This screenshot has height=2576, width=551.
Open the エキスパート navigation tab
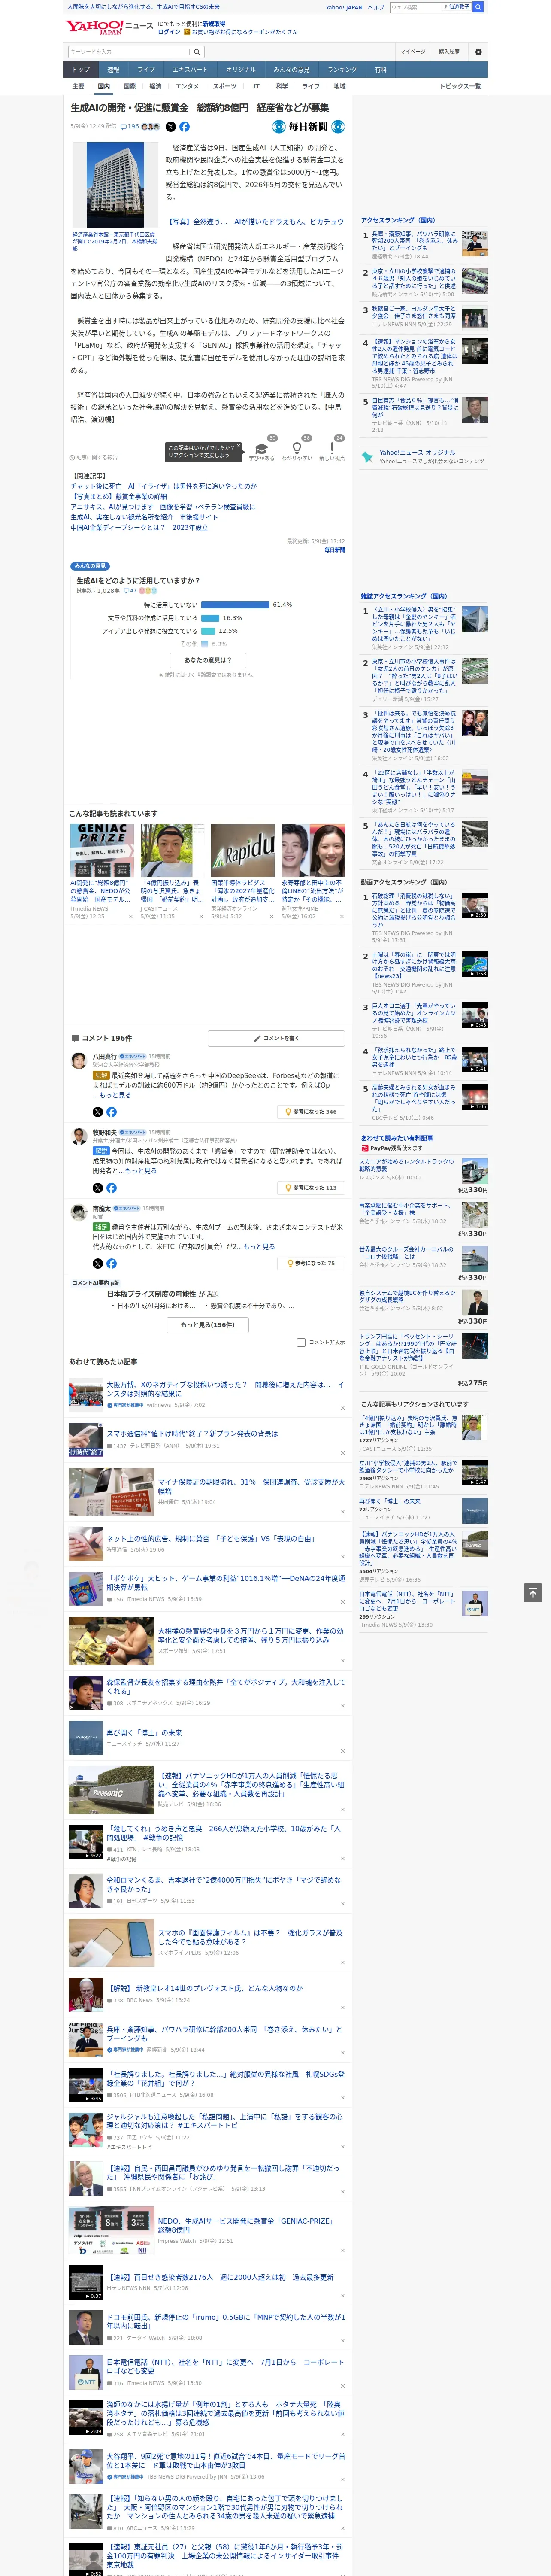[190, 70]
